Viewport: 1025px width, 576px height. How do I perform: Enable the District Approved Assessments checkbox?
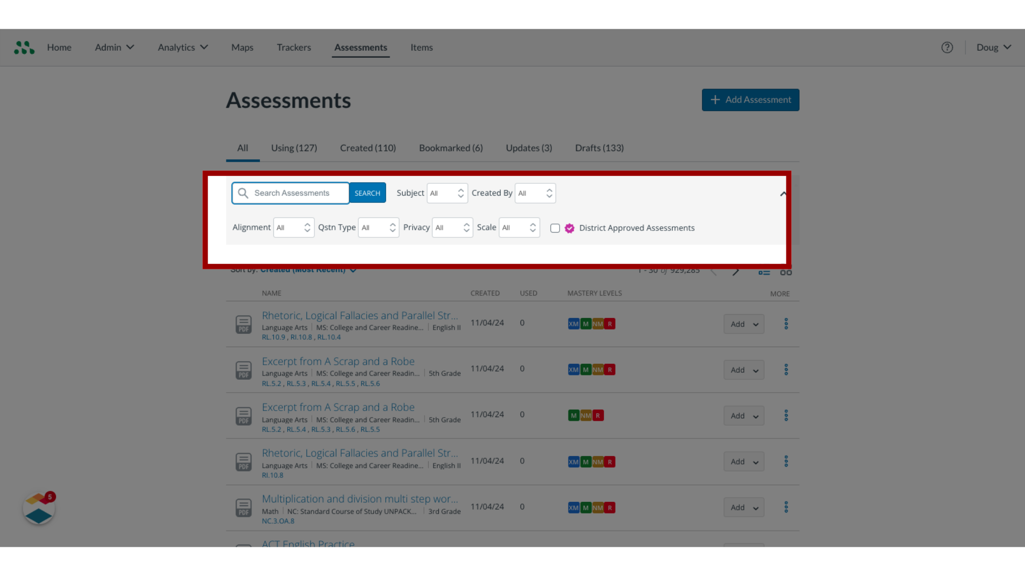pos(555,228)
